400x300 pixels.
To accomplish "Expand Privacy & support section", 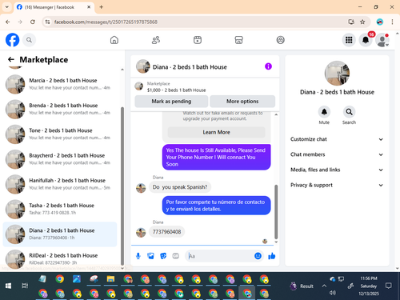I will pos(337,185).
